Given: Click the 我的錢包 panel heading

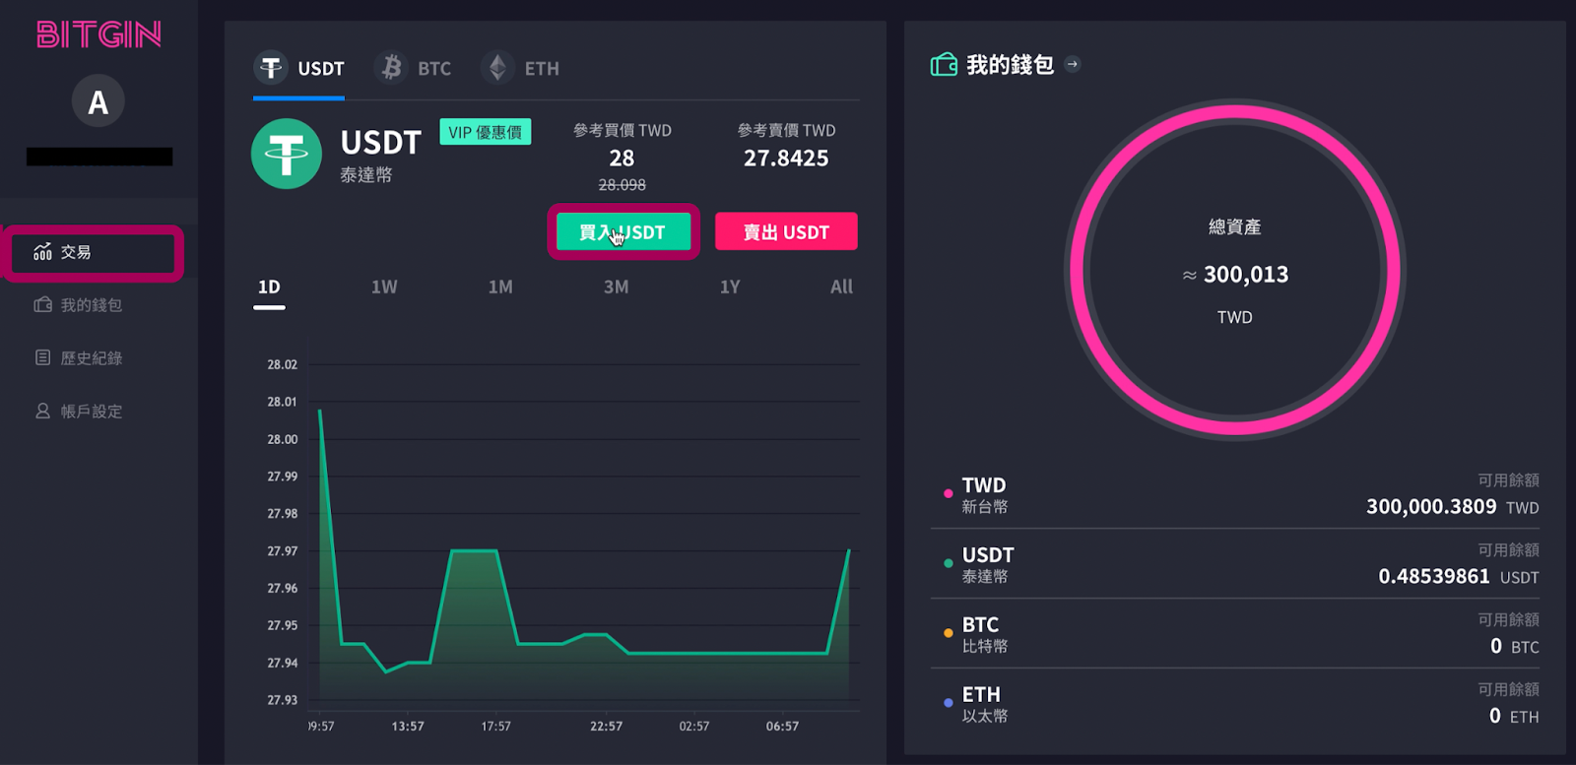Looking at the screenshot, I should coord(1010,65).
